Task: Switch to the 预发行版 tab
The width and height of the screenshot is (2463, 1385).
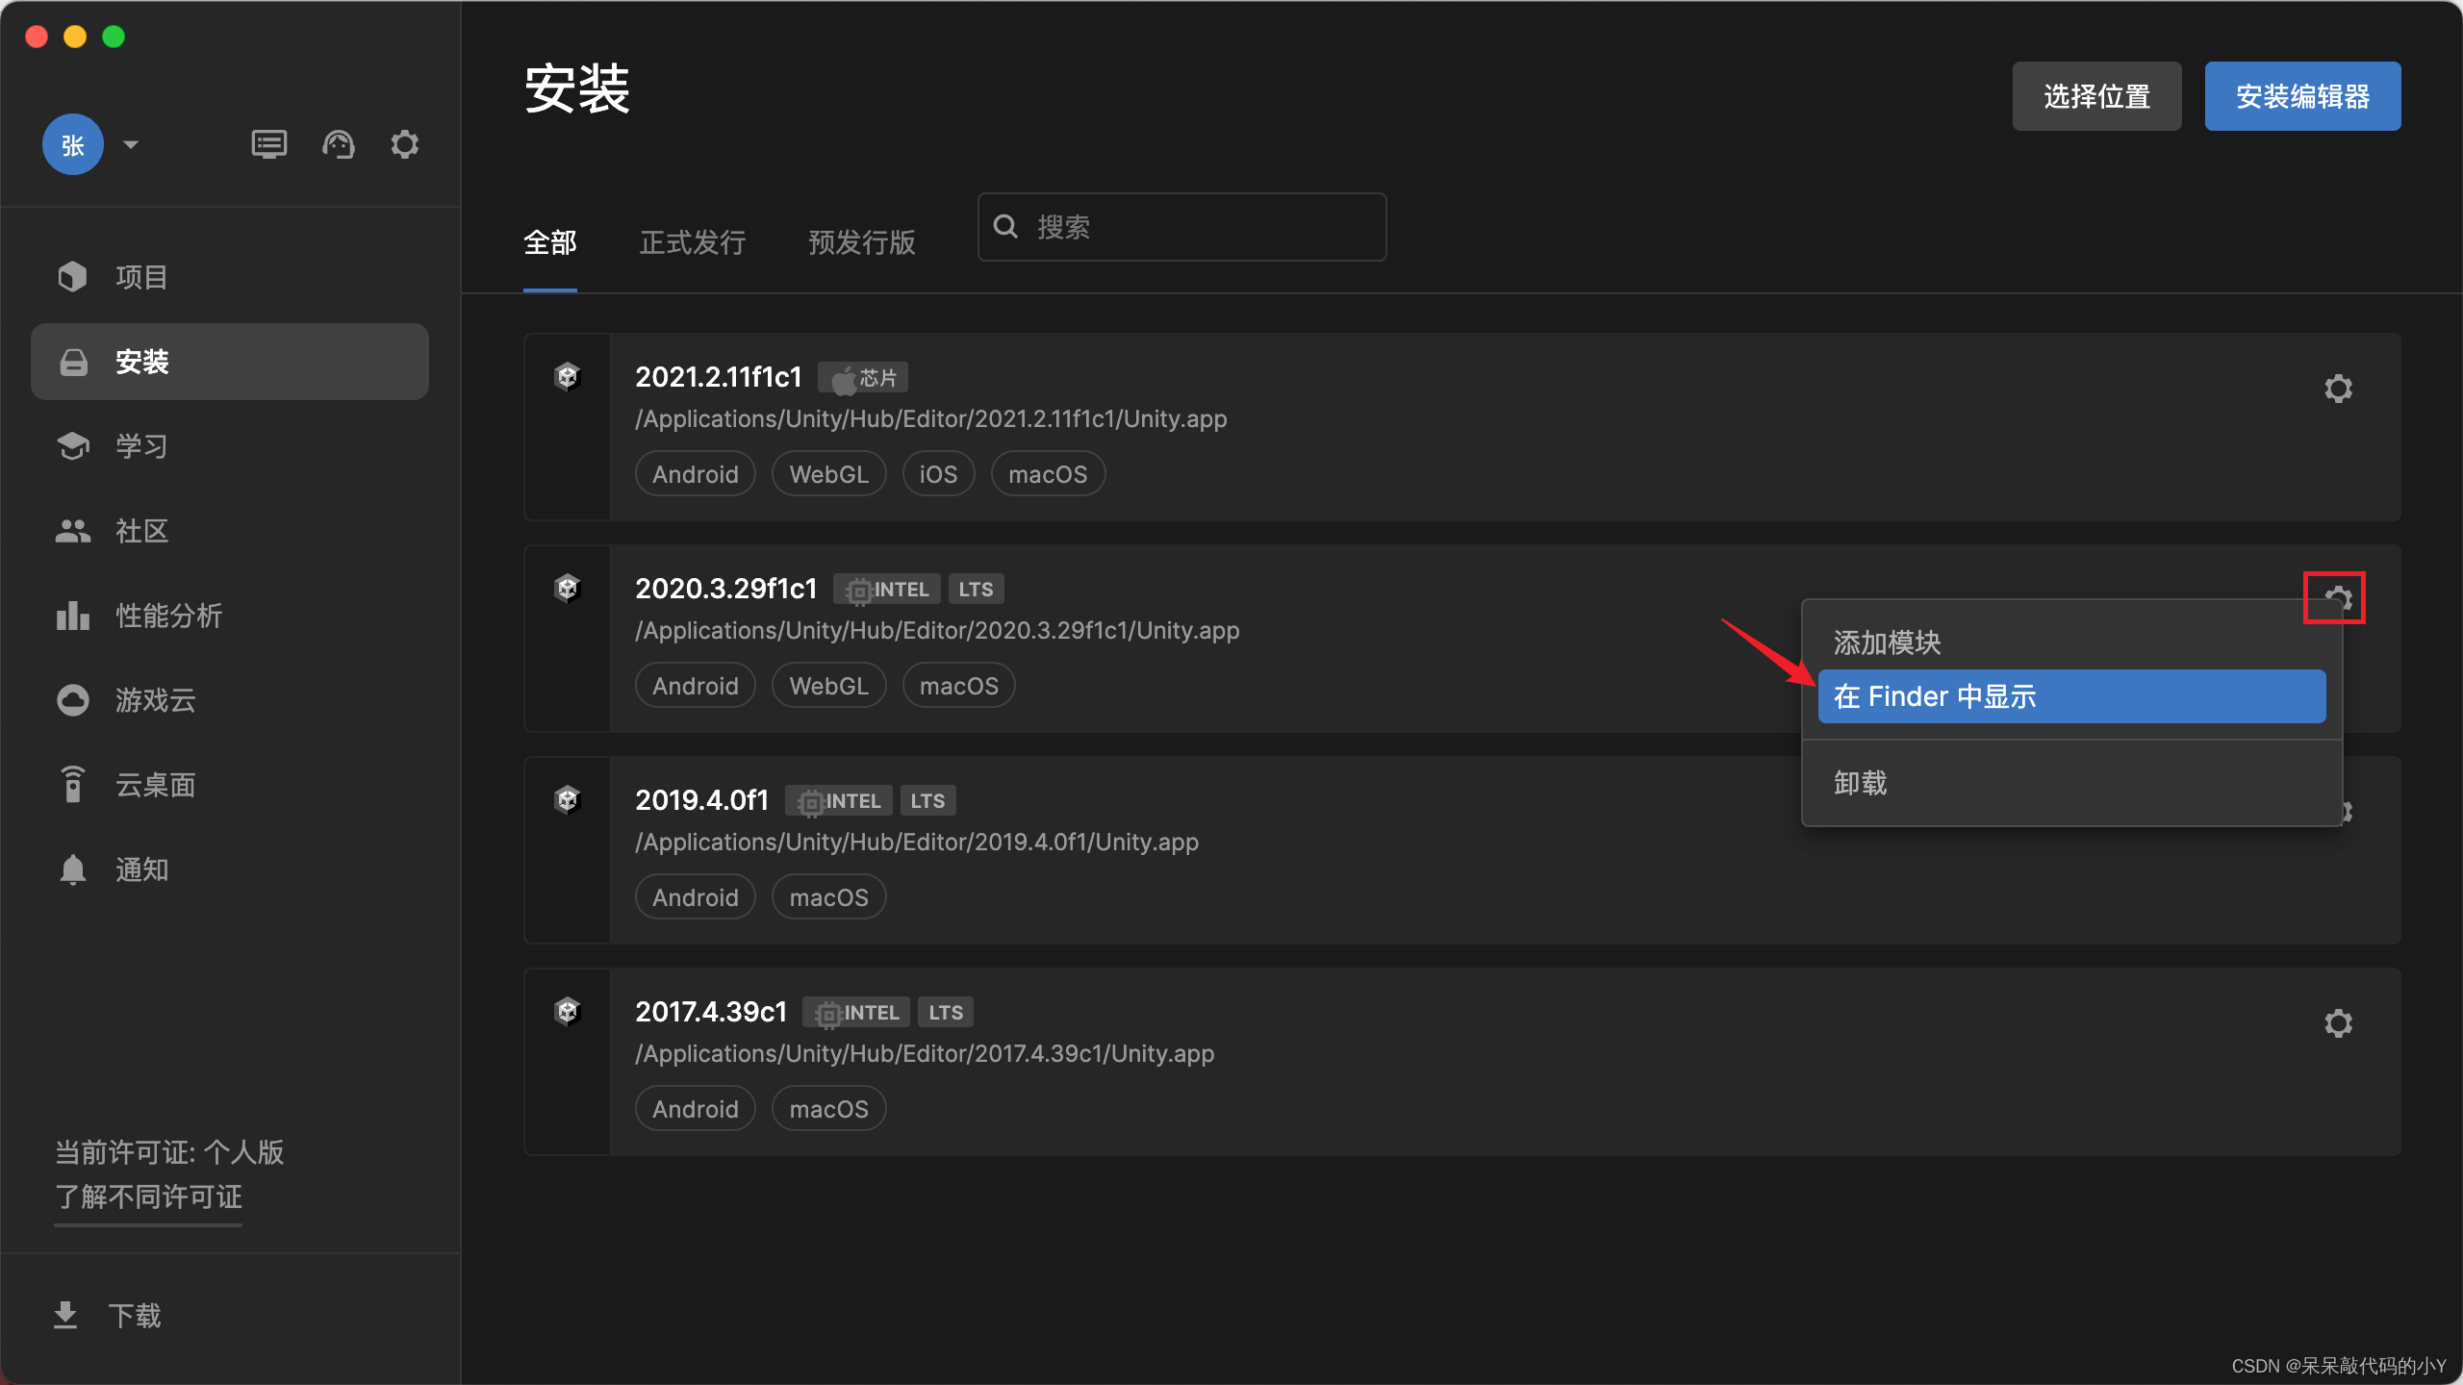Action: click(862, 242)
